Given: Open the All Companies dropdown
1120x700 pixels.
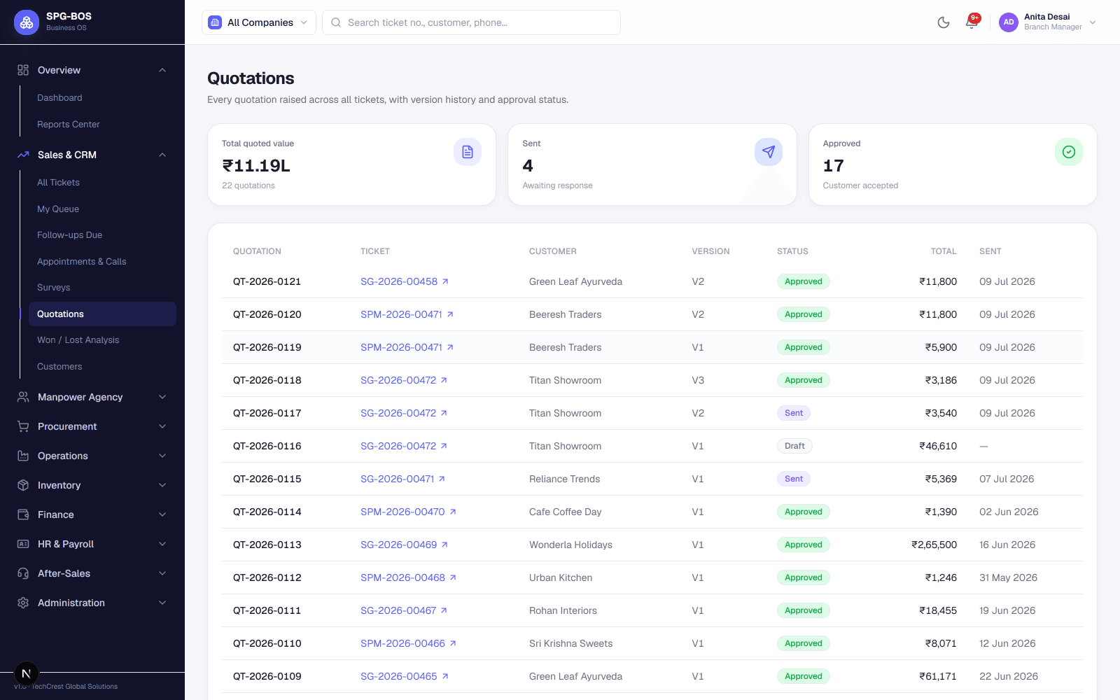Looking at the screenshot, I should [259, 22].
